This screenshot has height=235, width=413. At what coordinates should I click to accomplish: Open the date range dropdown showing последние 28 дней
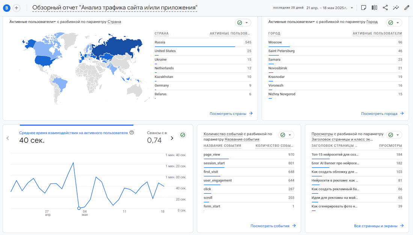tap(330, 7)
